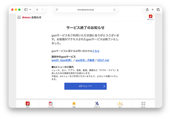Go back to the previous page

37,10
